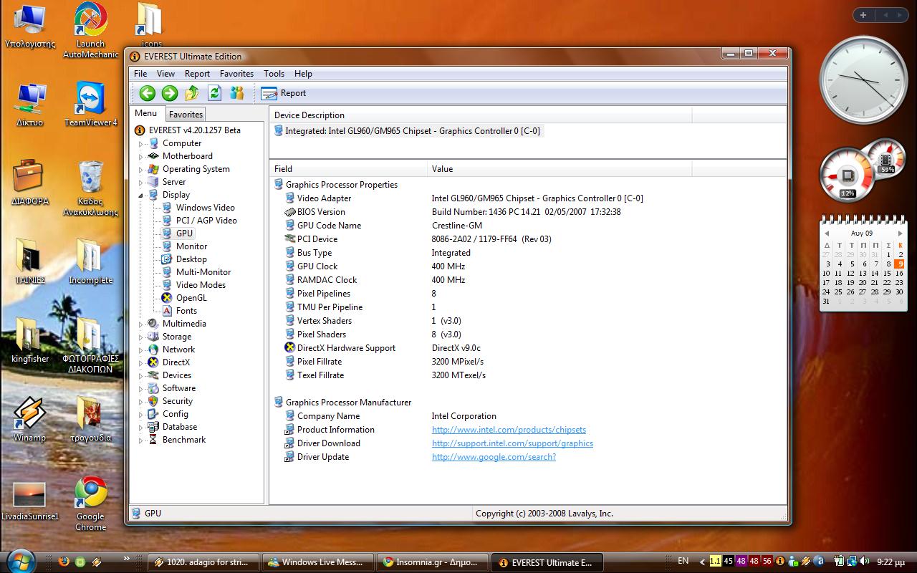Expand the Motherboard tree node
917x573 pixels.
click(x=141, y=157)
